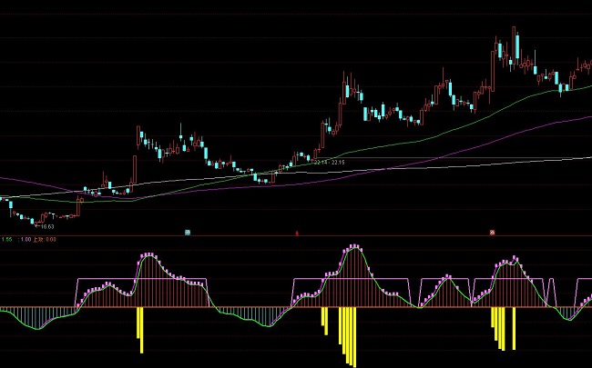Click the highest peak of the indicator curve
The image size is (592, 368).
tap(353, 244)
